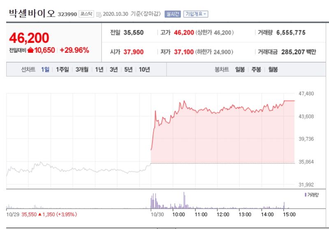Image resolution: width=329 pixels, height=229 pixels.
Task: Open the 월봉 monthly candle chart
Action: coord(273,70)
